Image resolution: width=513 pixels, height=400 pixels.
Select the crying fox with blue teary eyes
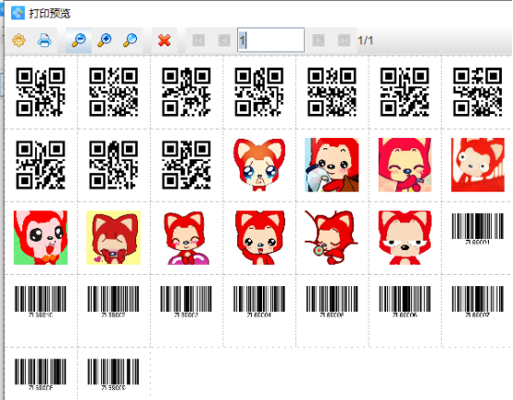point(259,165)
